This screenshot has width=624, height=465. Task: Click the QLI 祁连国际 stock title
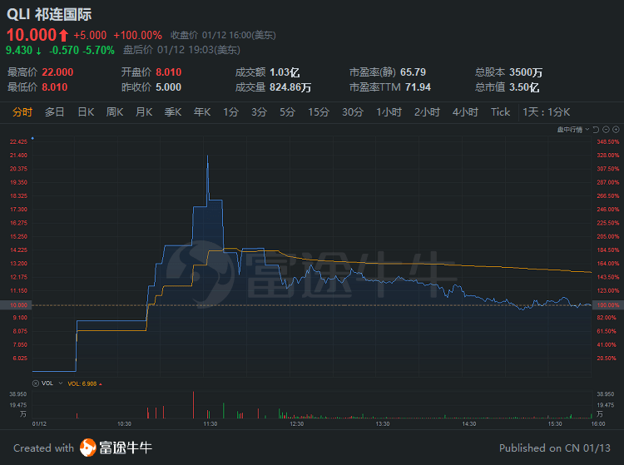pyautogui.click(x=49, y=14)
